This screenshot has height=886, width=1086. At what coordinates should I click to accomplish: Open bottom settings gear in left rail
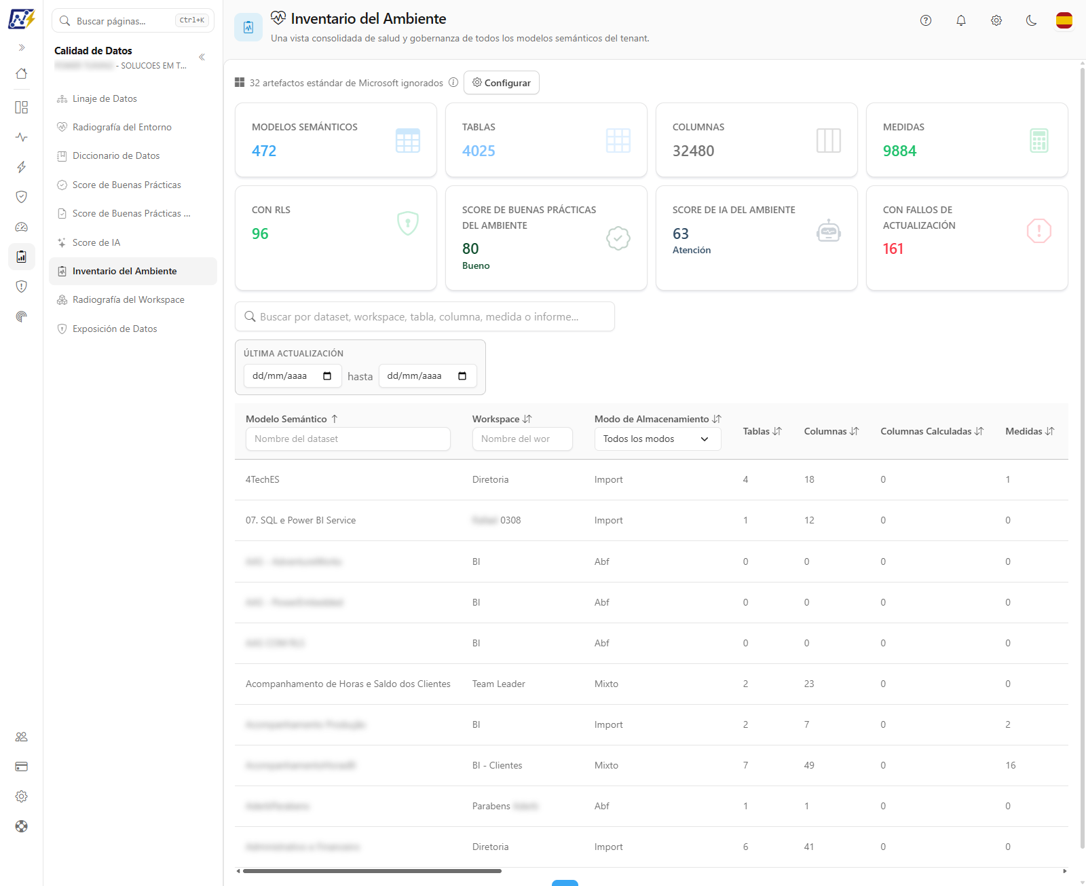(22, 796)
